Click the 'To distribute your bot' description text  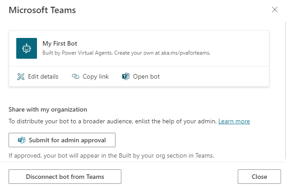pyautogui.click(x=112, y=121)
